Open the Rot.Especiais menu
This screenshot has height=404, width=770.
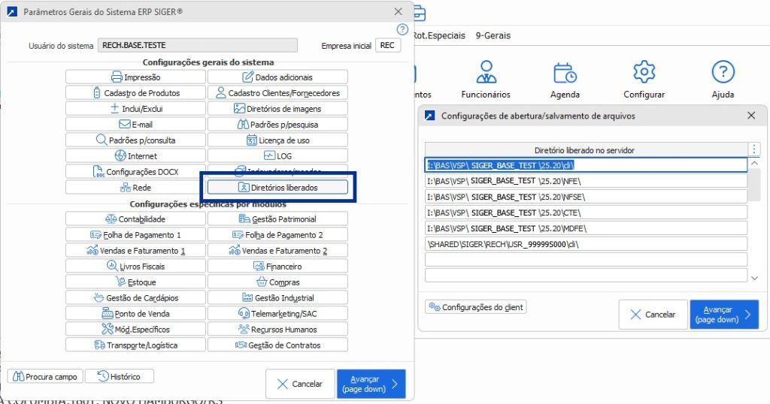coord(438,35)
